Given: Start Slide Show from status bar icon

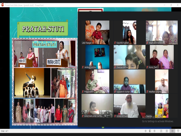Looking at the screenshot, I should coord(178,131).
